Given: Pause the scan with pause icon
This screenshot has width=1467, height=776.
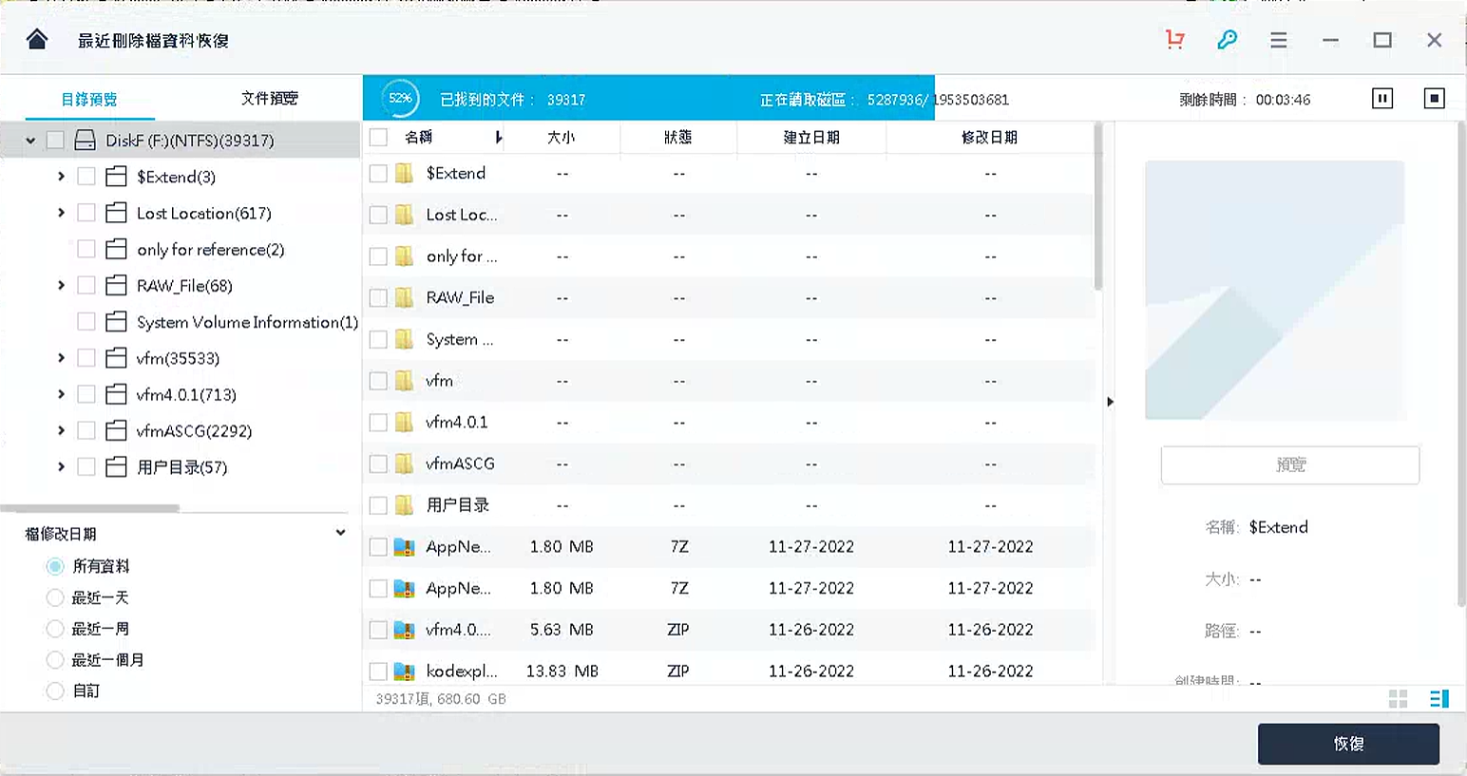Looking at the screenshot, I should [1381, 98].
